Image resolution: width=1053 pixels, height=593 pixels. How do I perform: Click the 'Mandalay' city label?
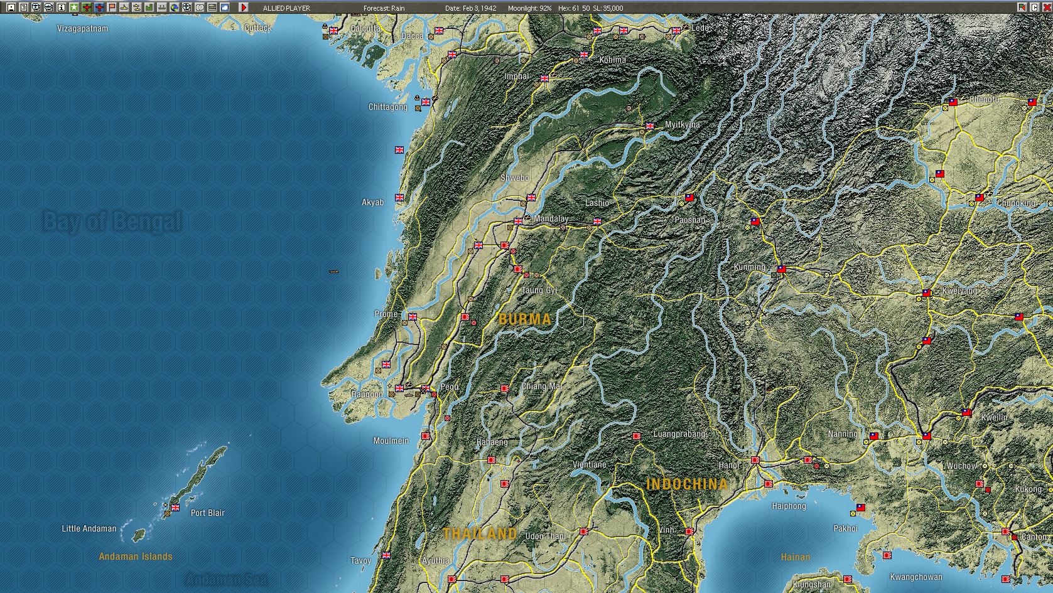coord(551,219)
